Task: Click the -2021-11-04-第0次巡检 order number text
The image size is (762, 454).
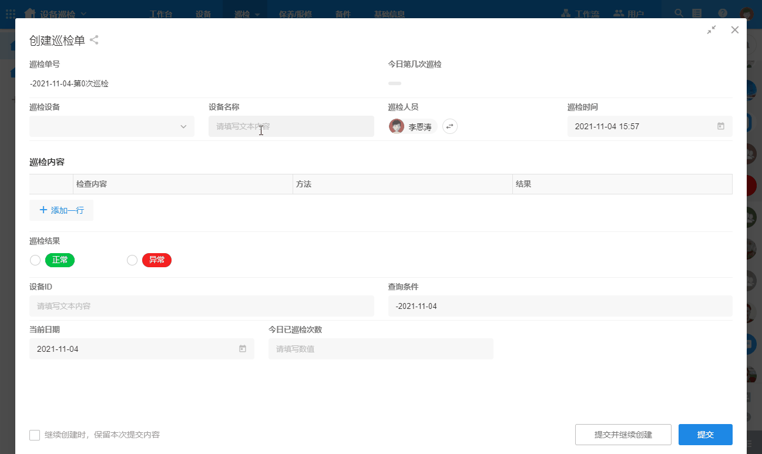Action: tap(69, 83)
